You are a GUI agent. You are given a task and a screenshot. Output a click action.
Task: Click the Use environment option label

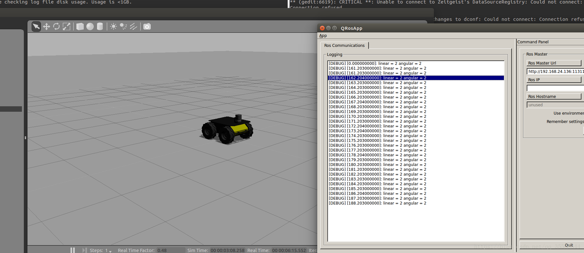click(x=569, y=113)
